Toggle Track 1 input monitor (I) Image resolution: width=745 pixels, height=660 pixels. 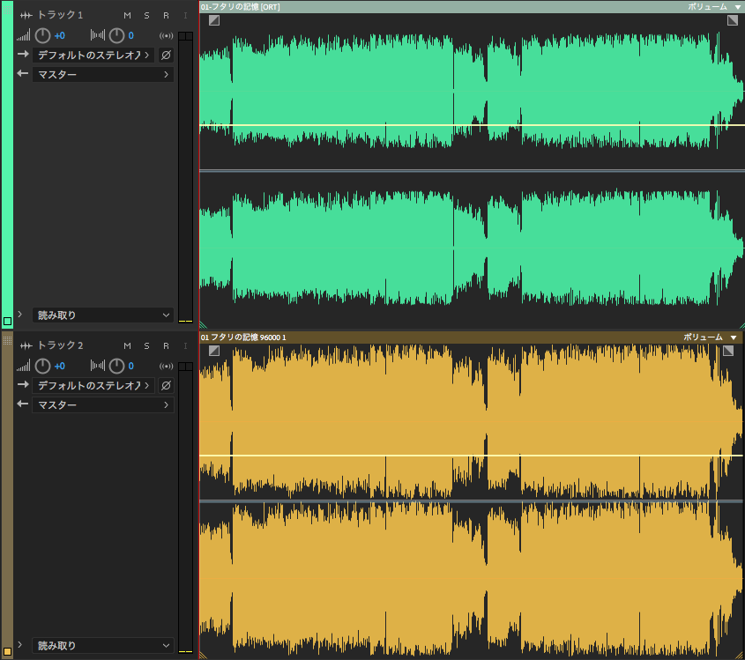coord(185,16)
